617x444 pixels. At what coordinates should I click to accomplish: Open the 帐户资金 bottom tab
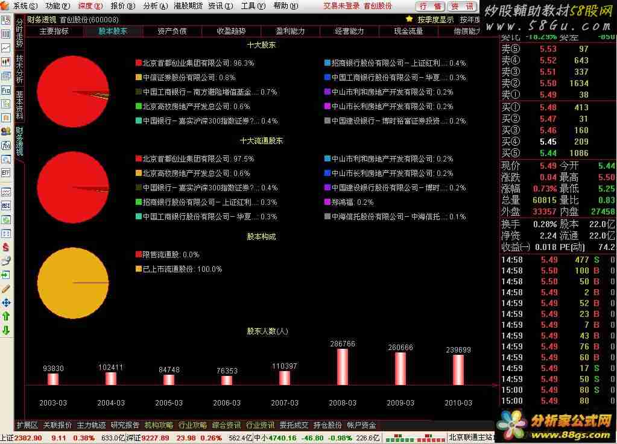[362, 425]
